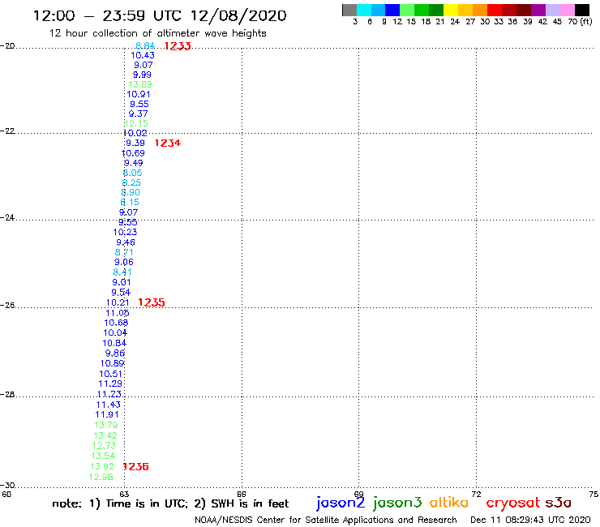Select the wave height value 11.91
The width and height of the screenshot is (600, 527).
(107, 414)
